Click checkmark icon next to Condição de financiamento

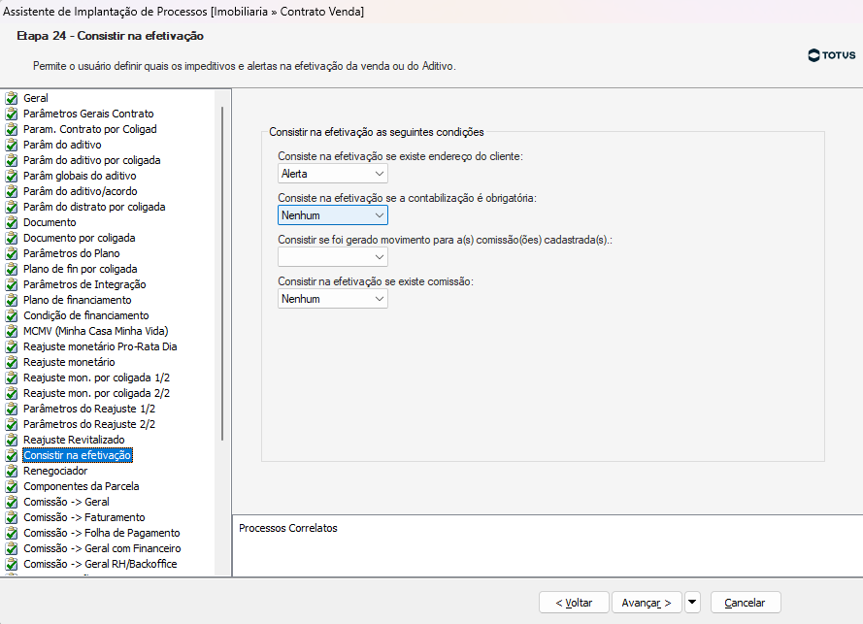pos(12,315)
